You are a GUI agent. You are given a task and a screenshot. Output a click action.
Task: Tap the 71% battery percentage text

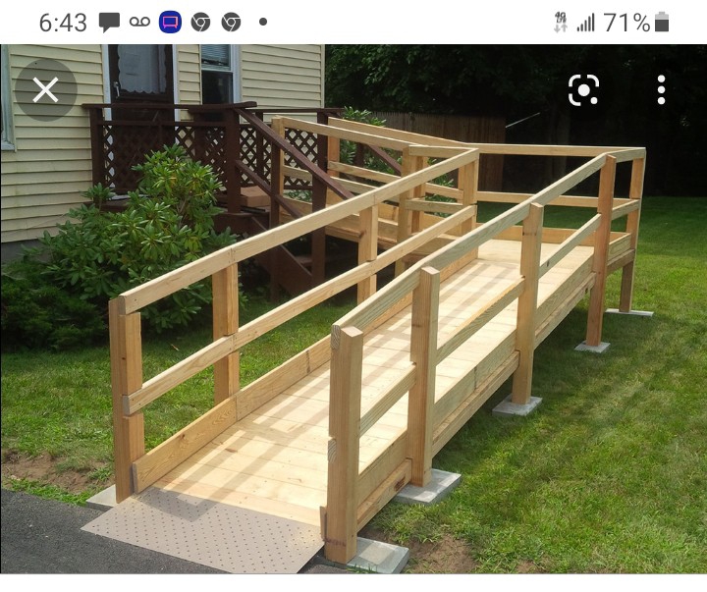point(626,23)
